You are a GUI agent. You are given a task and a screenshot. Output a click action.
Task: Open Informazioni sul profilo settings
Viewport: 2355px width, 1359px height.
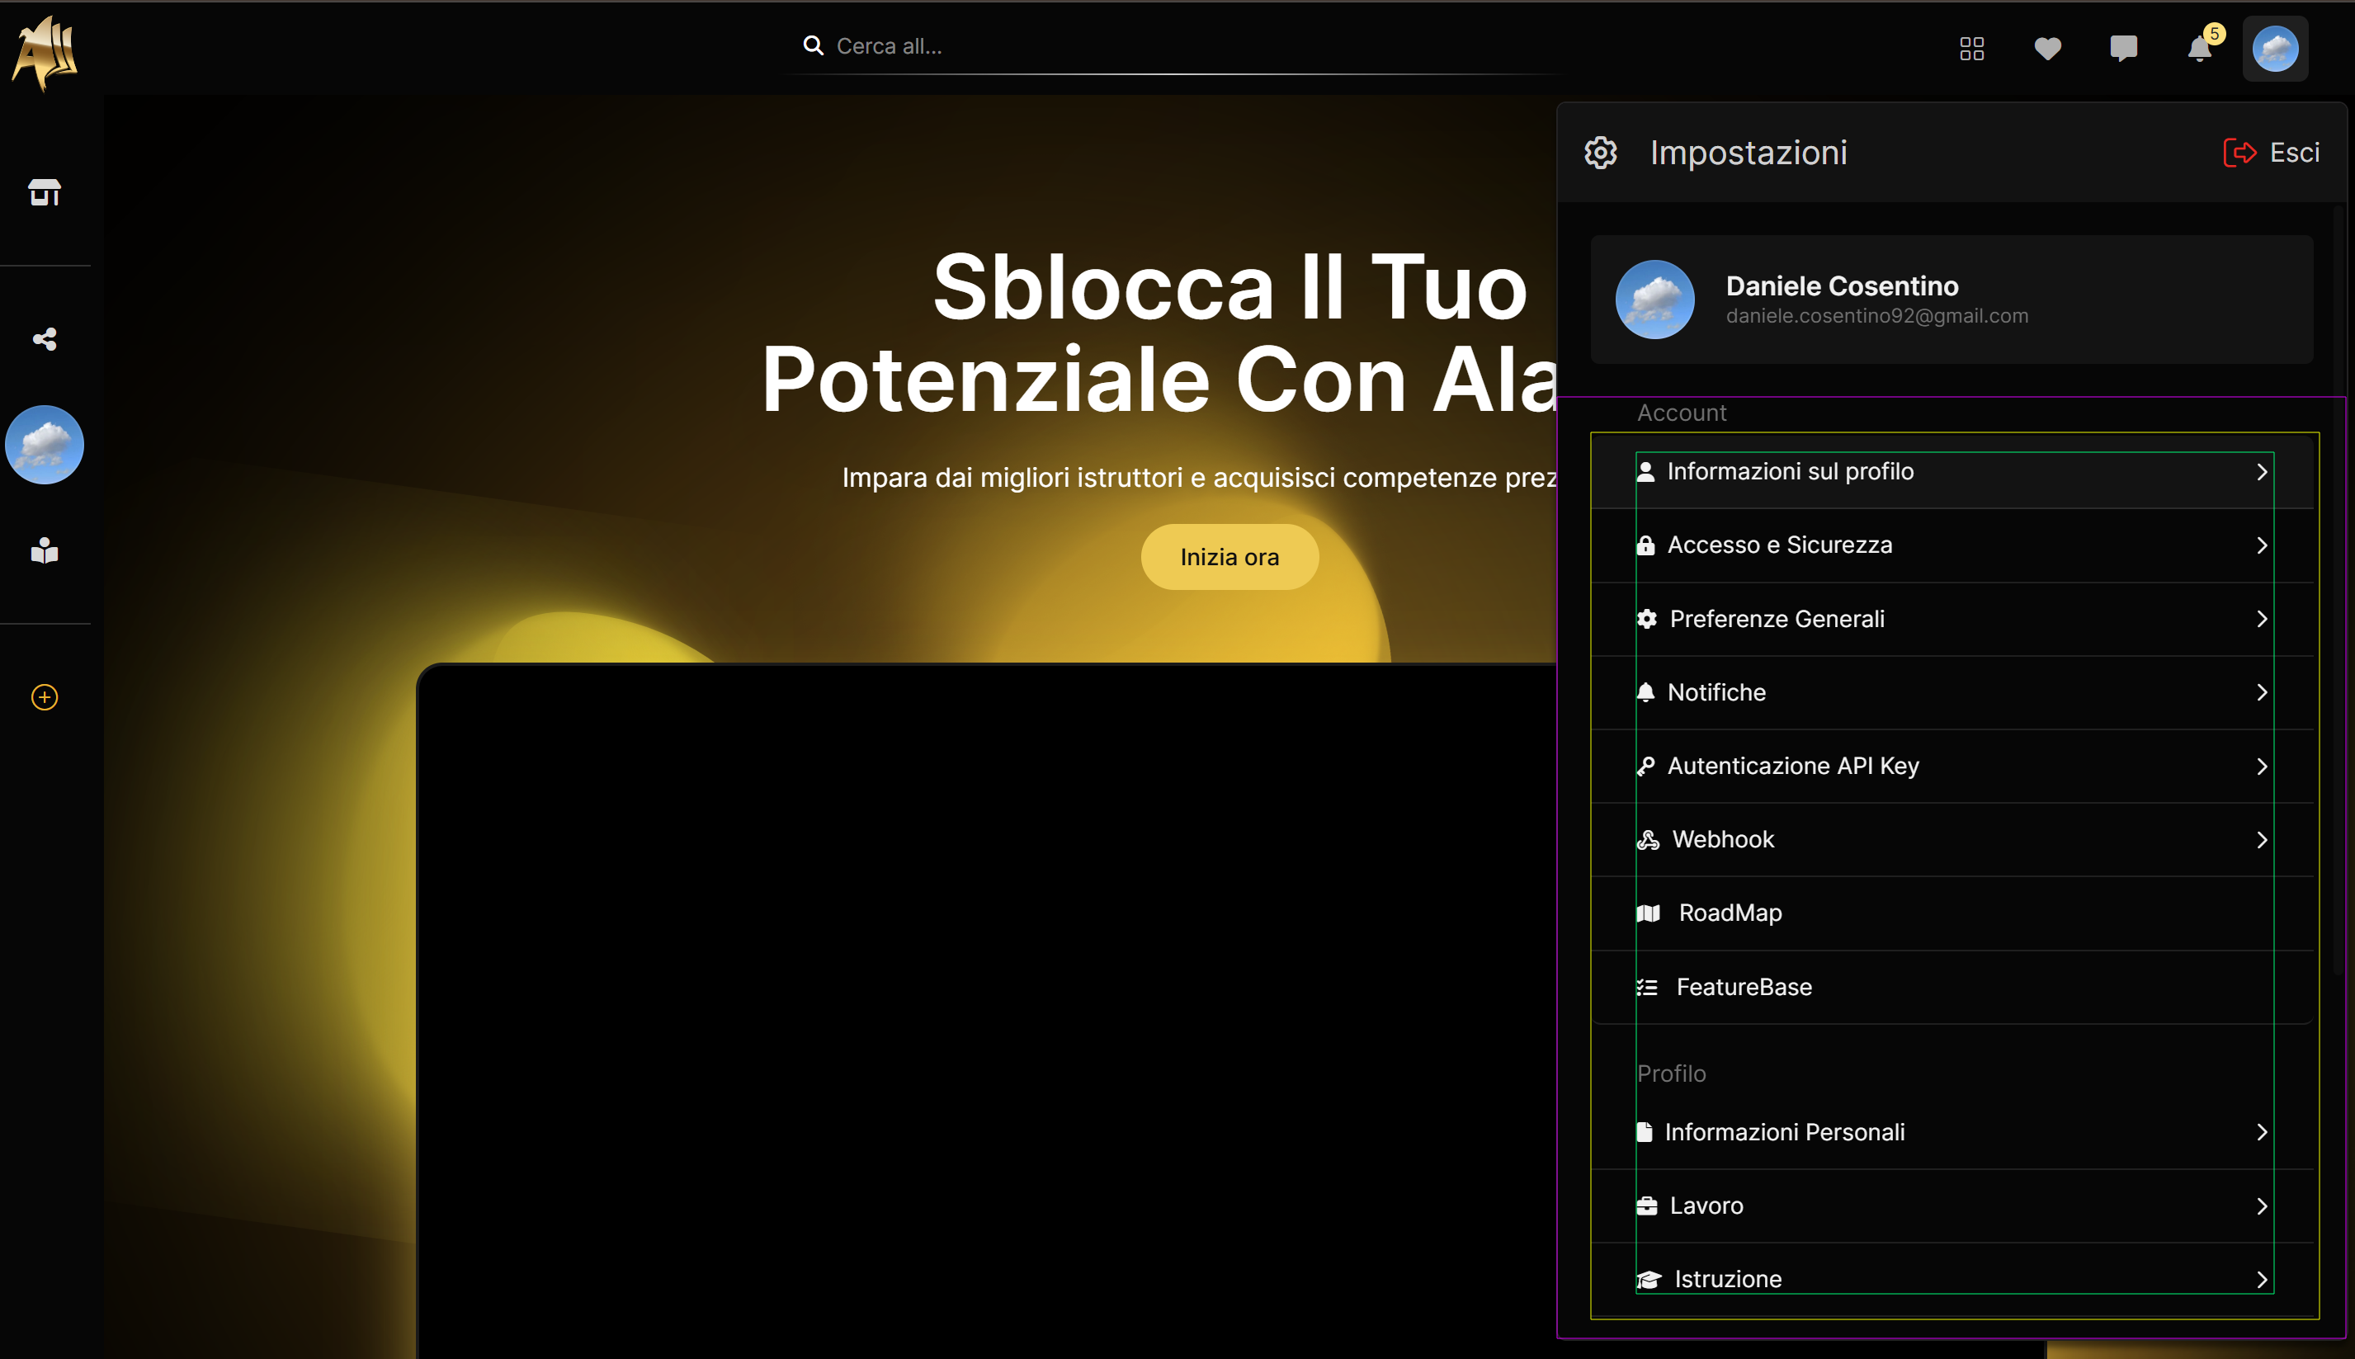coord(1952,471)
